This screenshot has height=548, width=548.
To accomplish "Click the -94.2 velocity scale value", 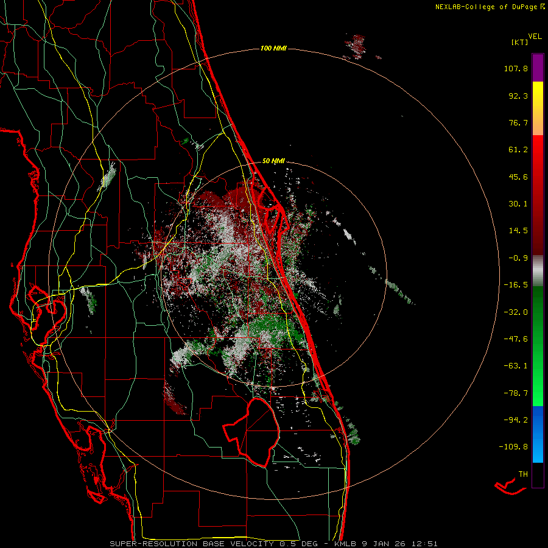I will tap(516, 420).
